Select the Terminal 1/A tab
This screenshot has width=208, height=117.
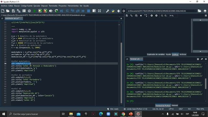136,59
